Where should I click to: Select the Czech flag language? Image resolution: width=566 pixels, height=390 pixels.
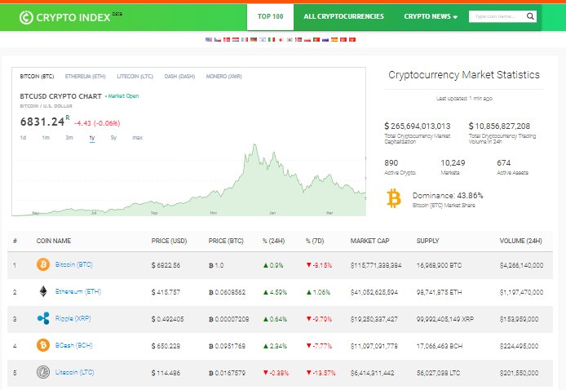click(218, 39)
